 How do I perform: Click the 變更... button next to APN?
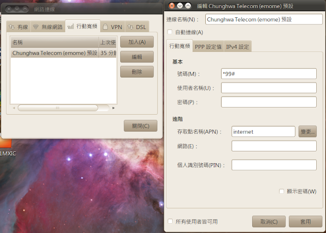pos(308,132)
